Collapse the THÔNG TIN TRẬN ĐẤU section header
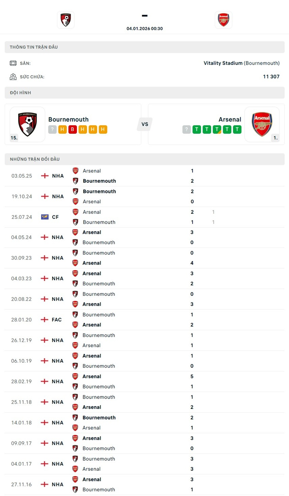The image size is (289, 496). point(34,47)
